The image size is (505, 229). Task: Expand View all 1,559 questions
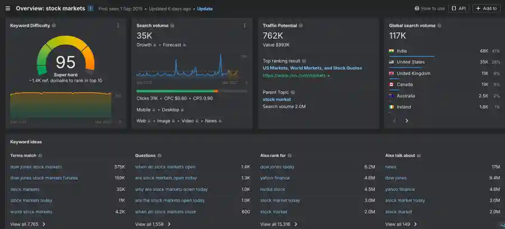pos(153,224)
